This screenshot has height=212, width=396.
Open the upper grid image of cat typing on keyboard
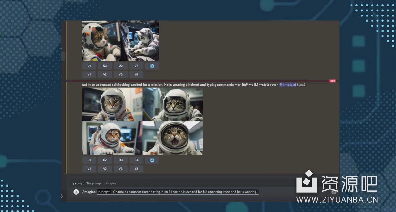(x=140, y=41)
